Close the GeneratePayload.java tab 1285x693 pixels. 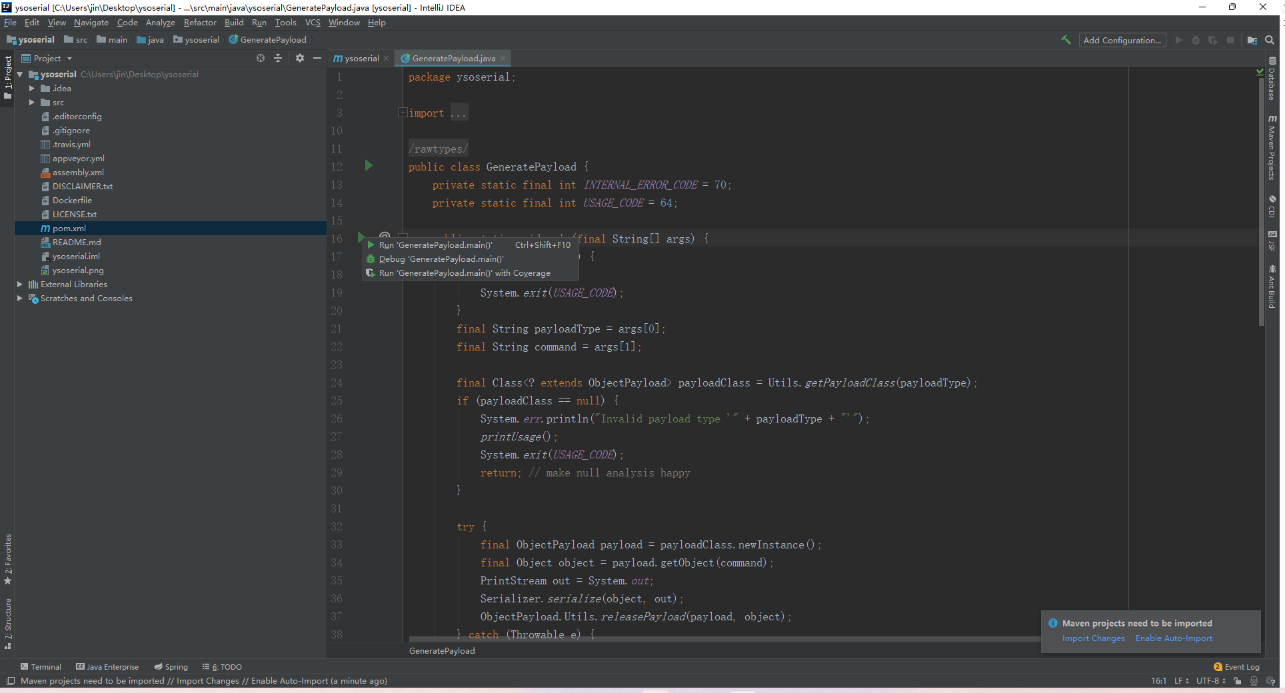(x=503, y=59)
